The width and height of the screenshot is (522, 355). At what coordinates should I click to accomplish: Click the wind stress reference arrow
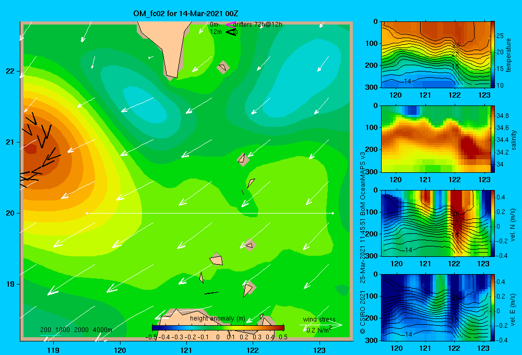coord(321,325)
